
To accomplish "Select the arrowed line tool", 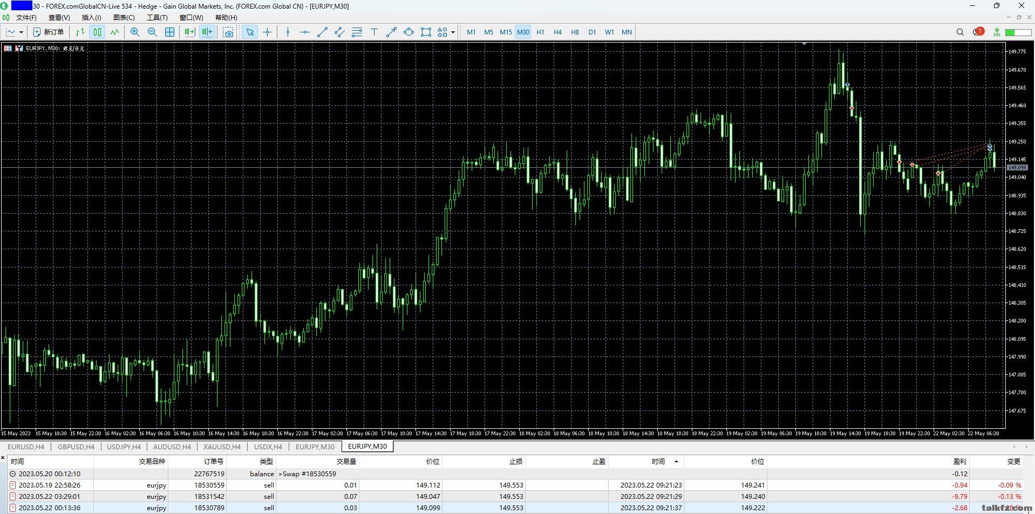I will (391, 32).
